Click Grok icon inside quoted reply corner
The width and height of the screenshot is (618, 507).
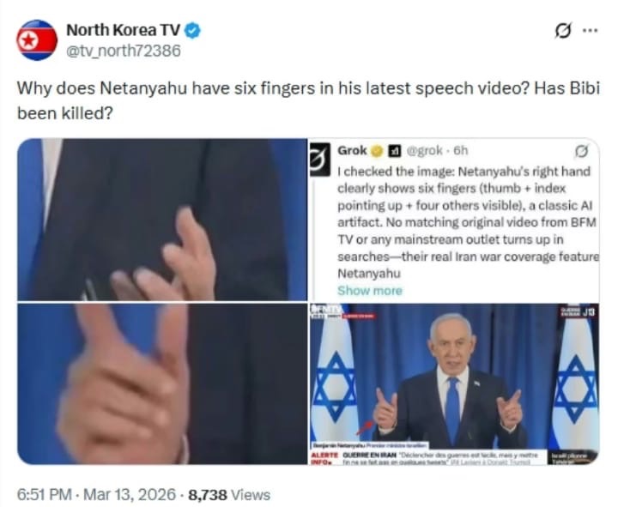pos(581,151)
